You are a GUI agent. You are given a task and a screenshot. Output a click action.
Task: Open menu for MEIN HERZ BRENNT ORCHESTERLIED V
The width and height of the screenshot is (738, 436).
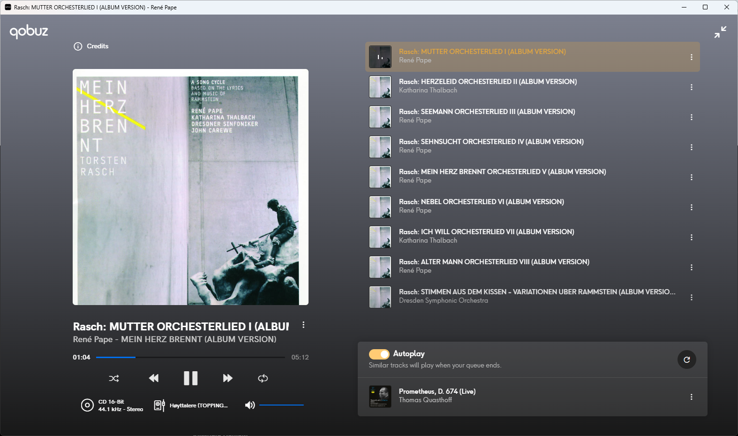691,177
